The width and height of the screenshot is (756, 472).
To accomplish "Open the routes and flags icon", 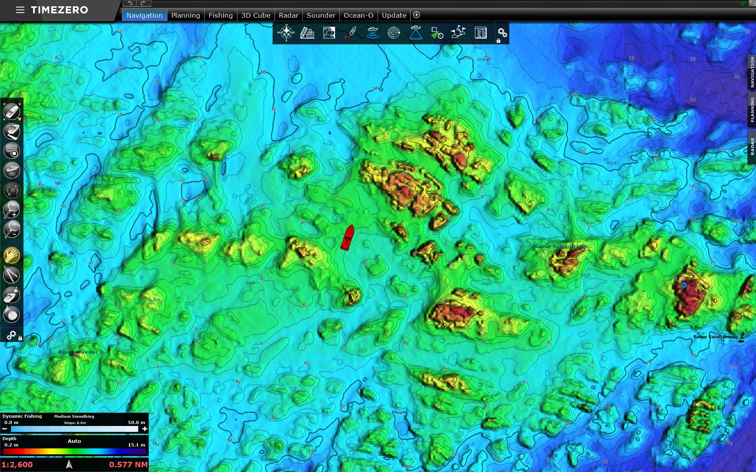I will (x=458, y=33).
